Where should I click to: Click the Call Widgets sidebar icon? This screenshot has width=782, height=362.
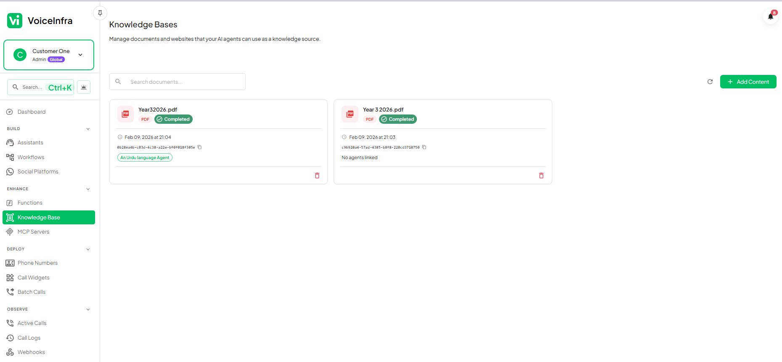10,278
